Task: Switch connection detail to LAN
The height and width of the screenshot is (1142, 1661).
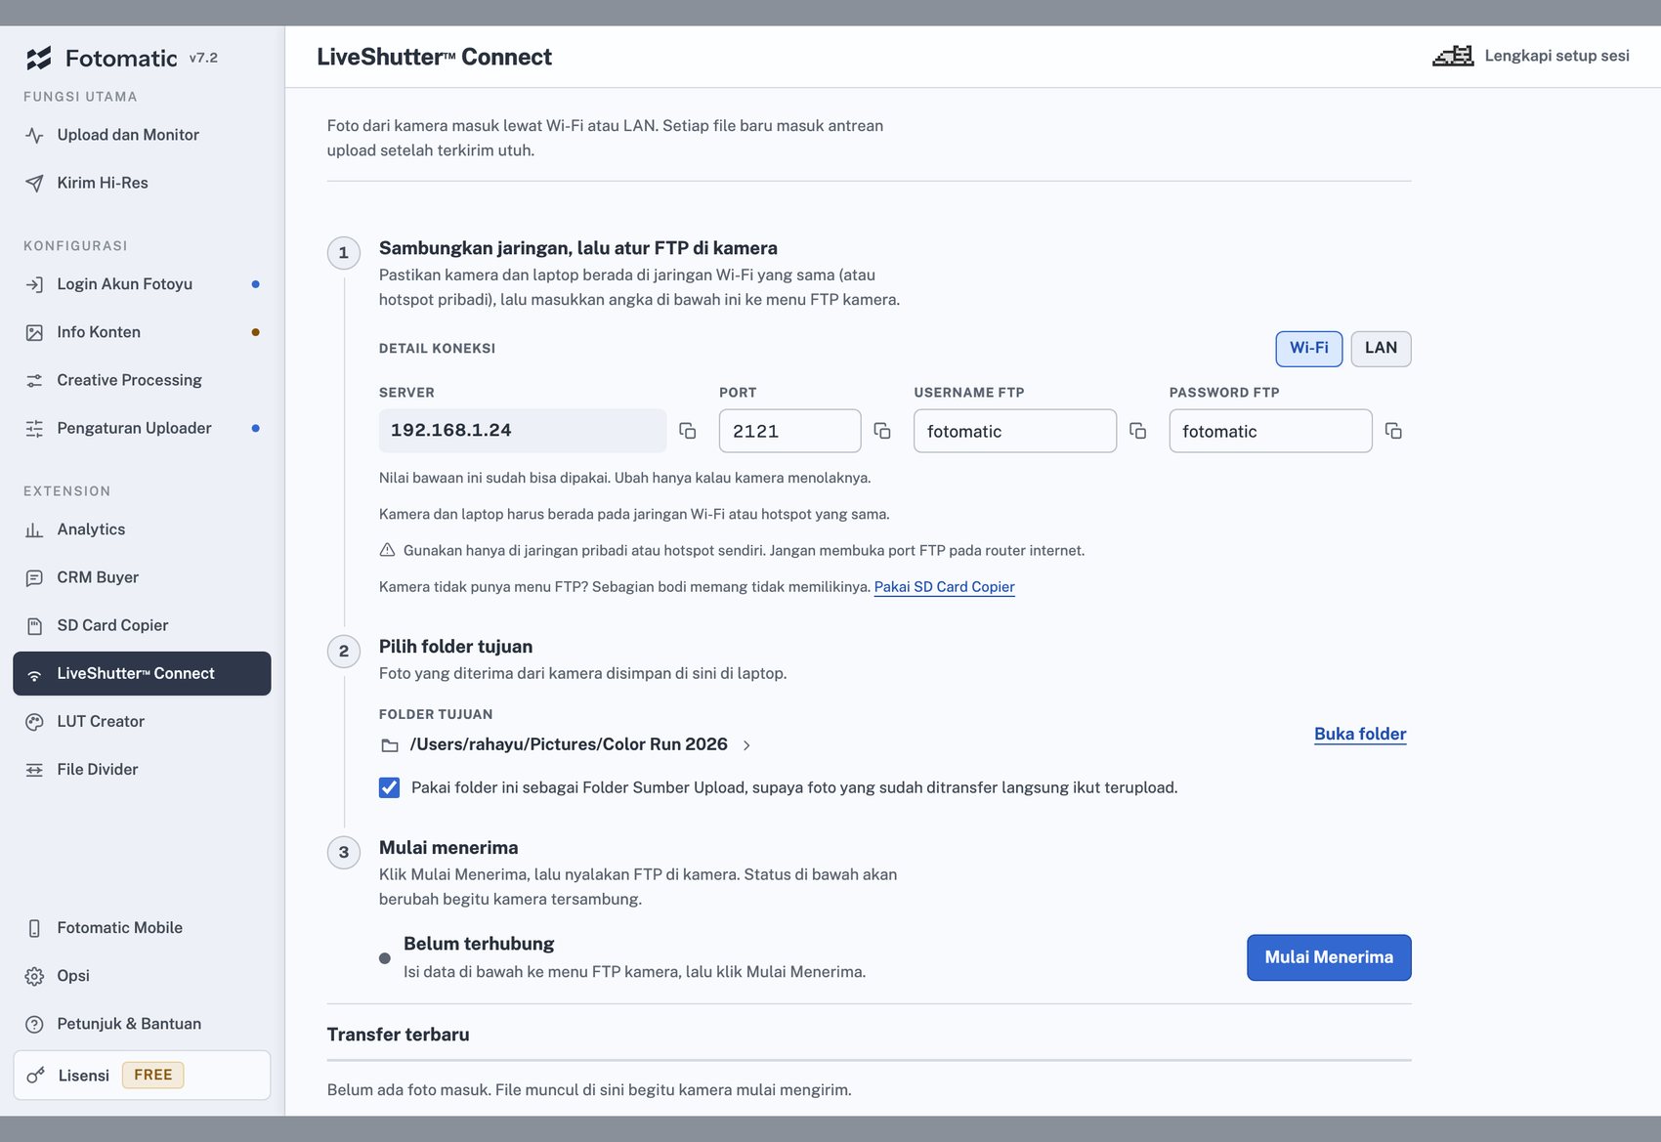Action: (x=1381, y=349)
